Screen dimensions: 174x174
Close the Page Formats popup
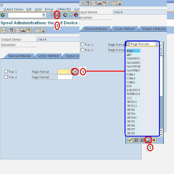click(x=157, y=44)
